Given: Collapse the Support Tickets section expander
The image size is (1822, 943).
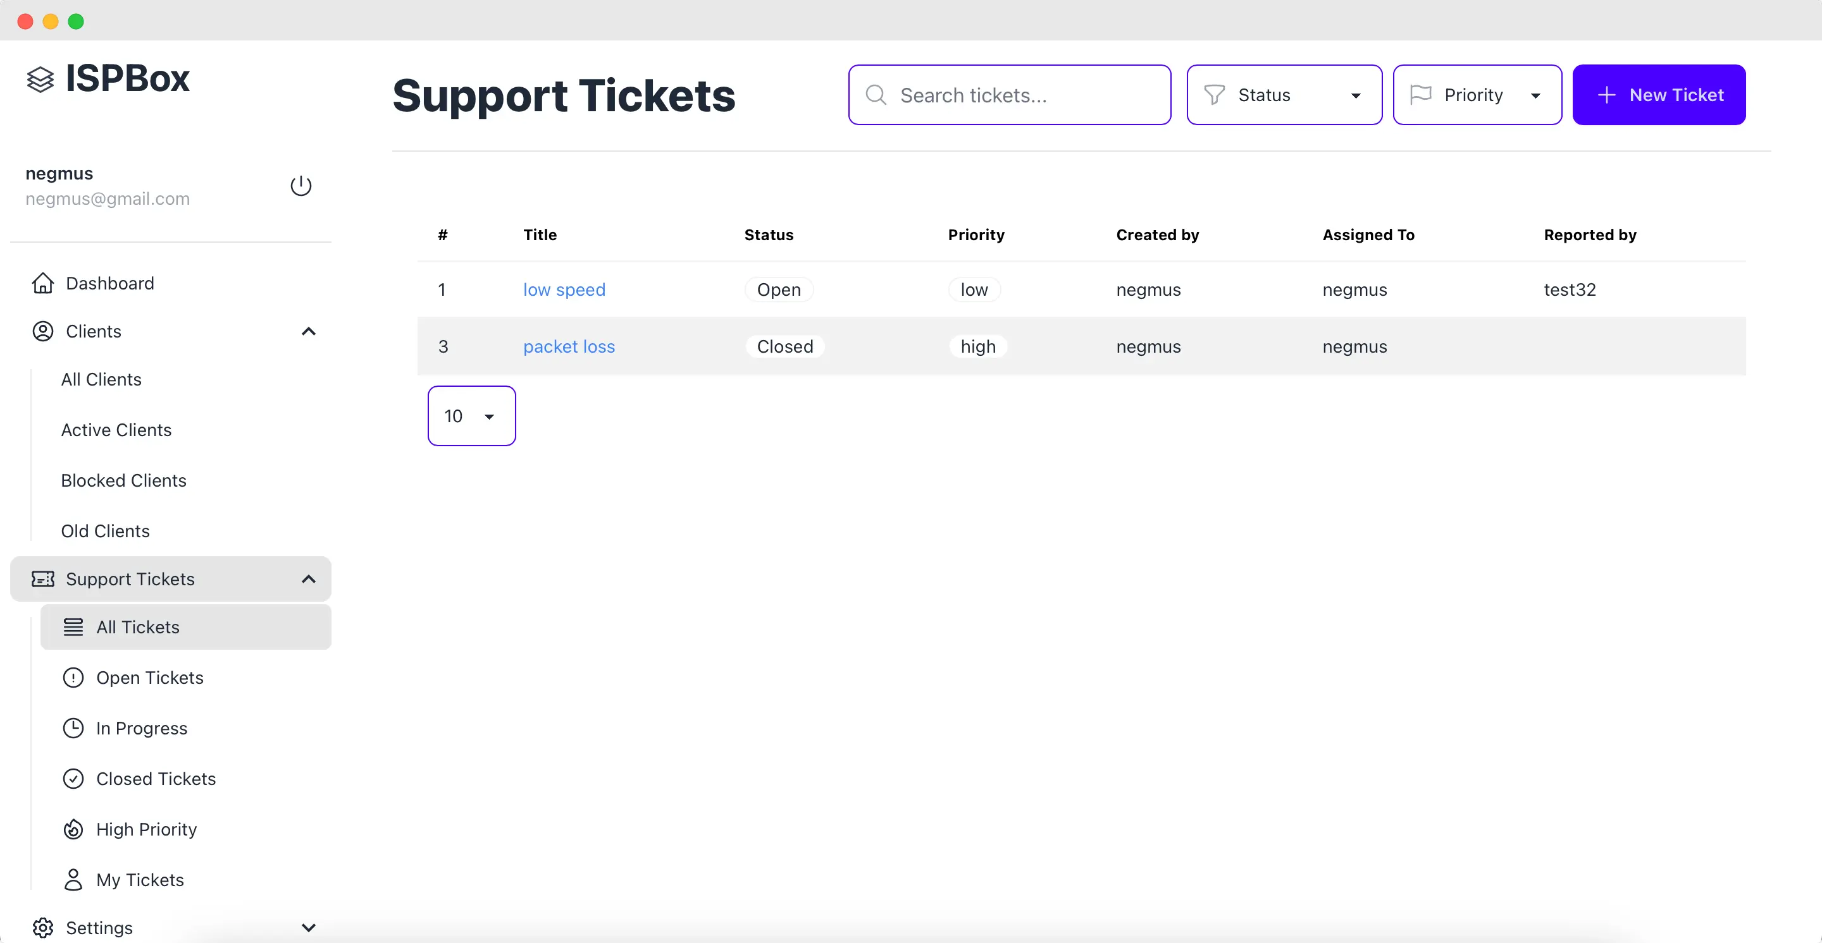Looking at the screenshot, I should 309,580.
